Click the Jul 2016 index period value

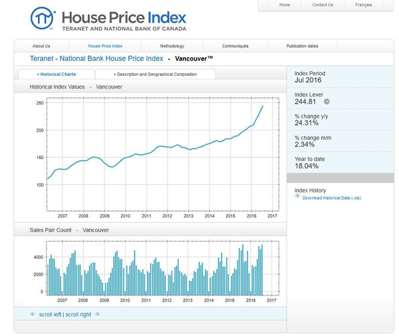(x=308, y=80)
